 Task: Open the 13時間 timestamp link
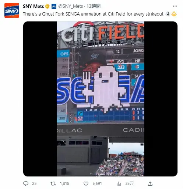[94, 6]
